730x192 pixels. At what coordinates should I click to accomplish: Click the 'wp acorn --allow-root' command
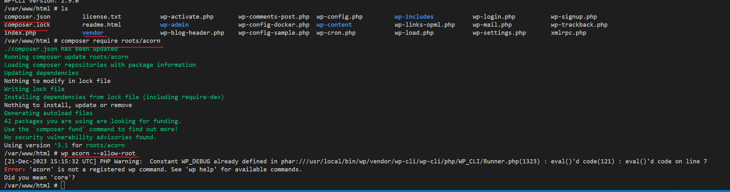(98, 153)
